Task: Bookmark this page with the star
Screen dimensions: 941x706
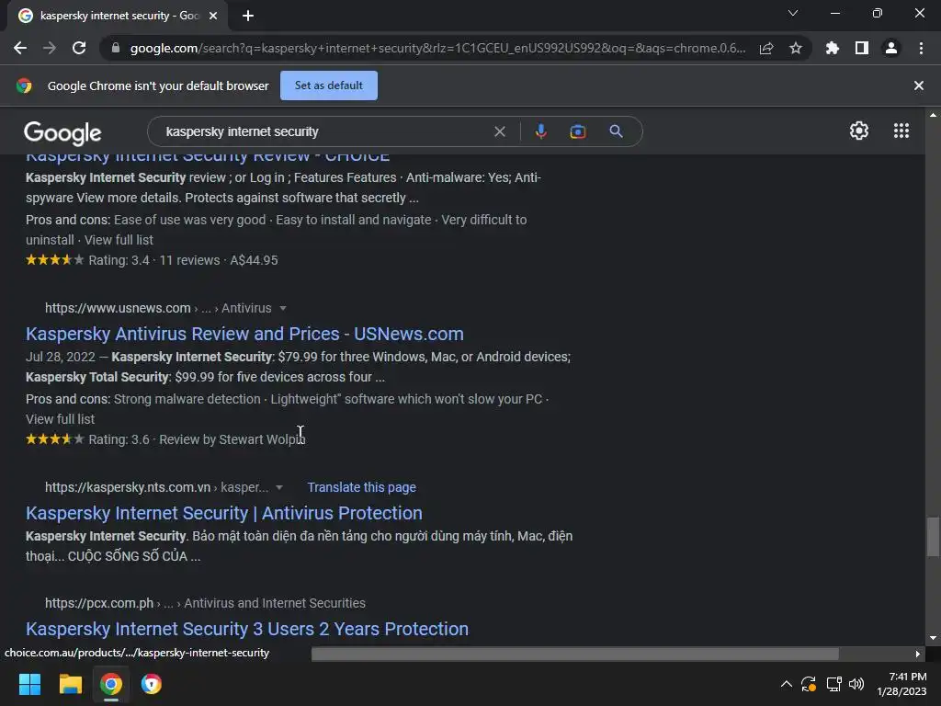Action: click(x=796, y=48)
